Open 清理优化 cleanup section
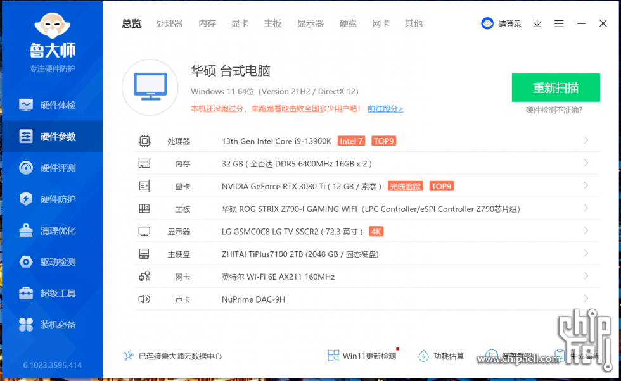 pos(52,230)
